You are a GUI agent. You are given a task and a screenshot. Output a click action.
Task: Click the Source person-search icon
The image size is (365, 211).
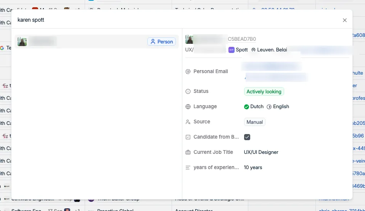point(188,122)
